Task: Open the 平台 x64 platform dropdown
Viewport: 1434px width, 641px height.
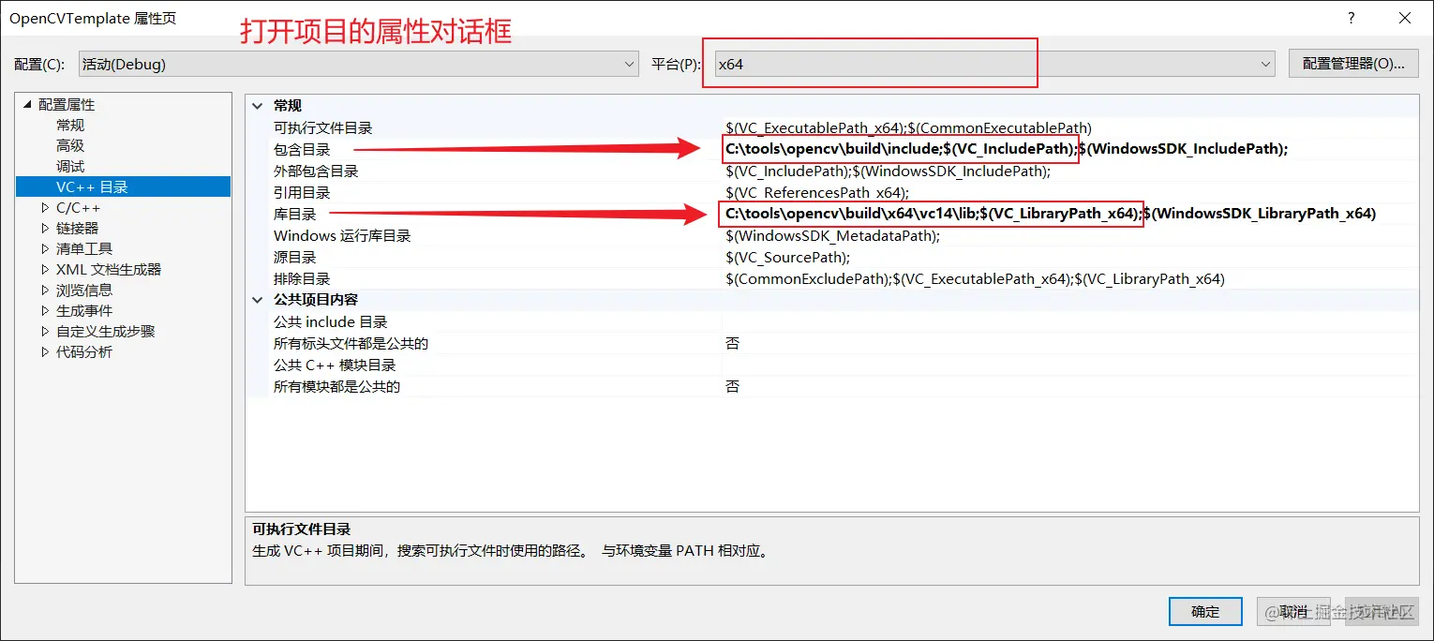Action: coord(994,64)
